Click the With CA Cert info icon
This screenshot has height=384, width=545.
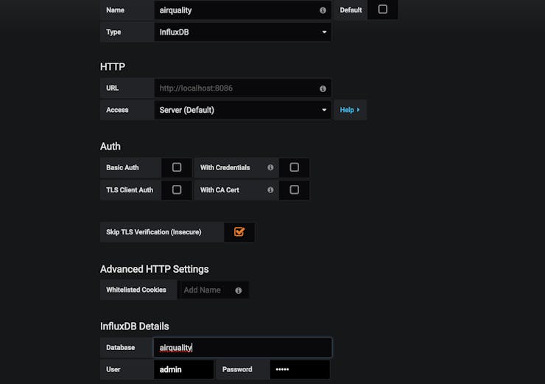click(270, 189)
